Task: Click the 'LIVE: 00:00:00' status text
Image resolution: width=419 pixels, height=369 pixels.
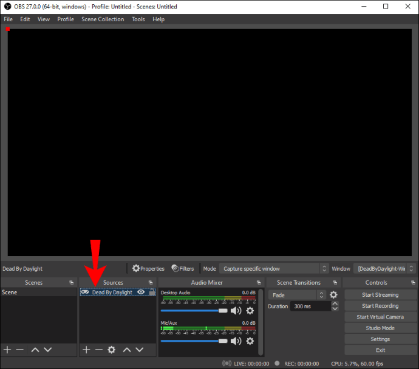Action: coord(251,364)
